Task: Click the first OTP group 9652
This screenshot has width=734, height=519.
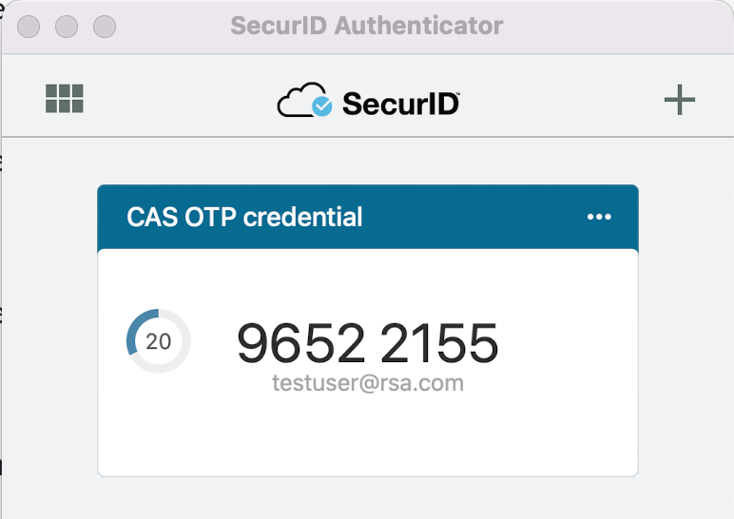Action: coord(300,342)
